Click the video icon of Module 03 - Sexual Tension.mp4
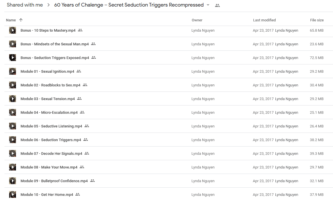 pos(13,99)
